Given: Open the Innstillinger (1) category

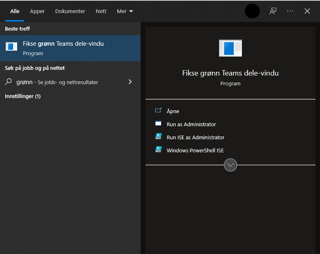Looking at the screenshot, I should click(22, 96).
